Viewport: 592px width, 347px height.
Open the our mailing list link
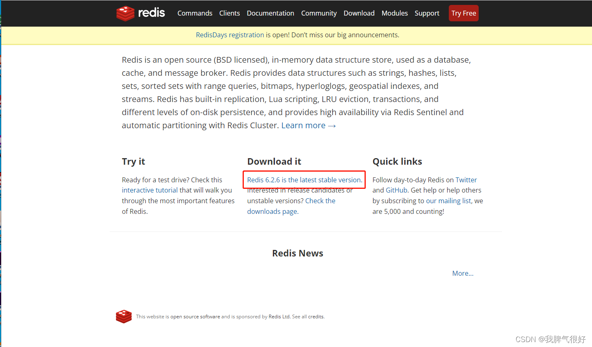(448, 201)
